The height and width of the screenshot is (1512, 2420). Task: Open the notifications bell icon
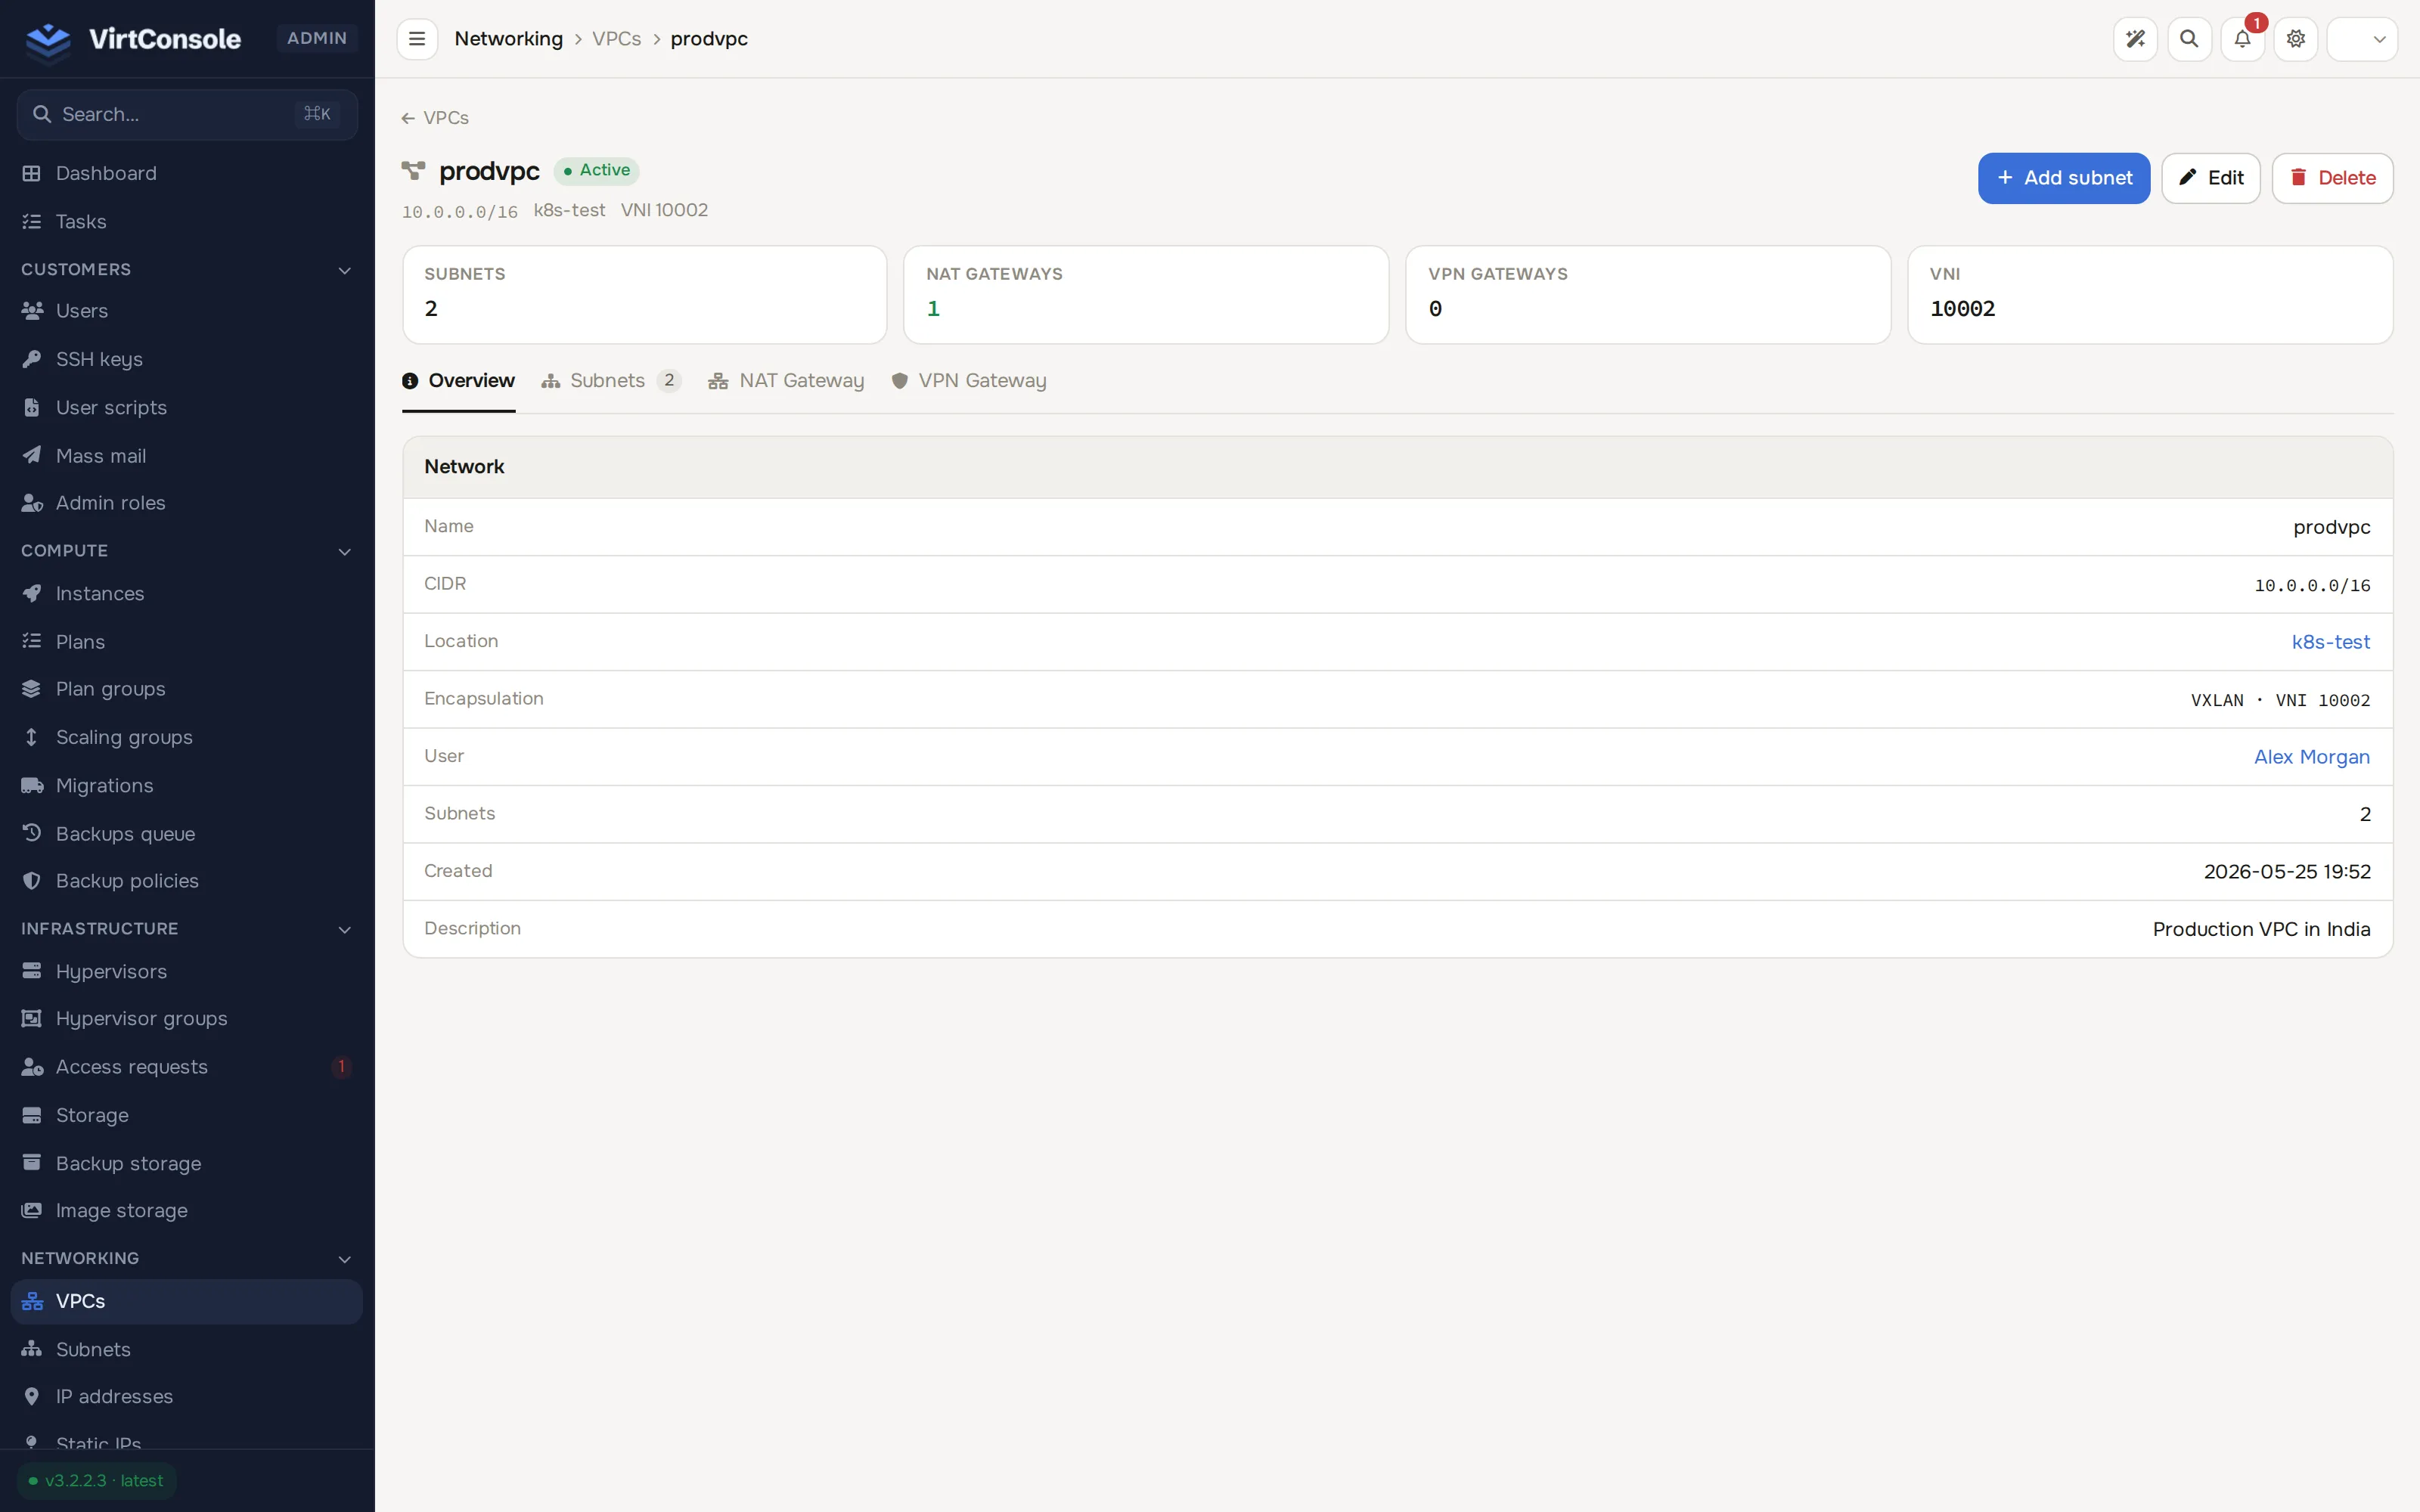tap(2243, 39)
